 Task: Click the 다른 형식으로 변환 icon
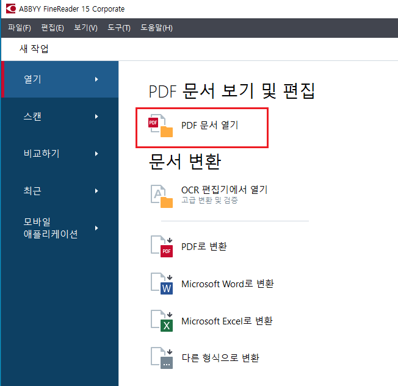[x=162, y=358]
